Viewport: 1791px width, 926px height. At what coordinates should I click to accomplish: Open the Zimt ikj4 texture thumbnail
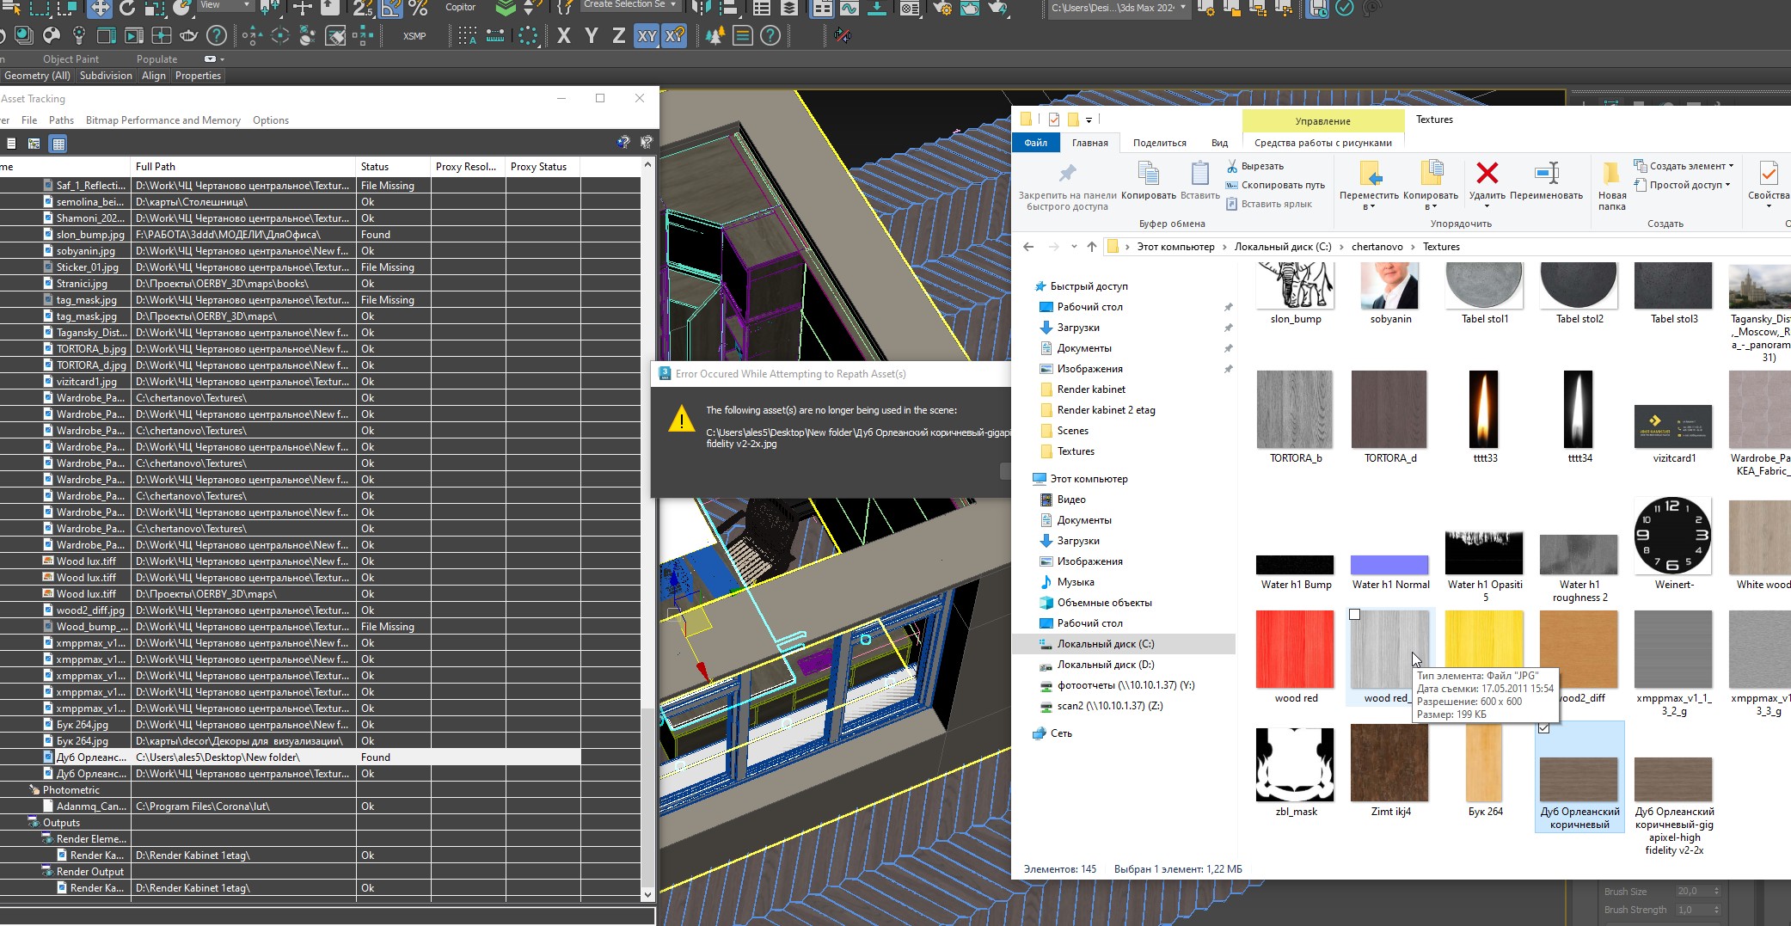(1389, 763)
